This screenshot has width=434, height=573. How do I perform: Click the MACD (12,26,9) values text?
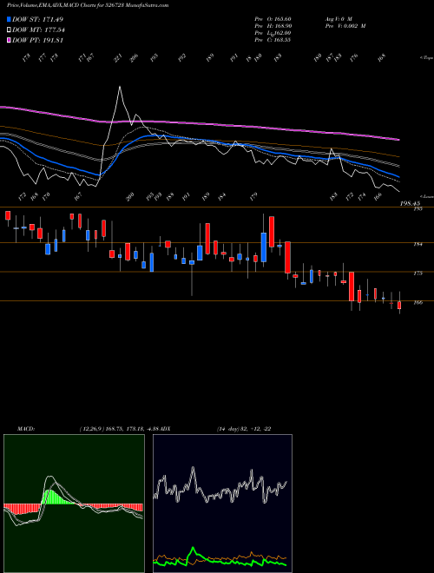pos(119,429)
